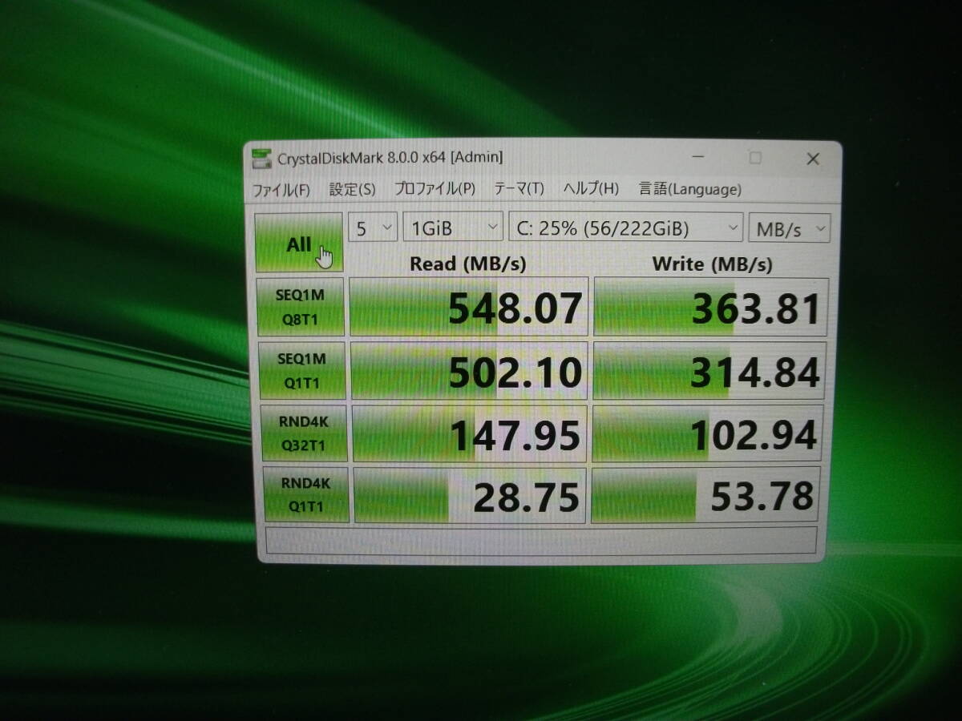The image size is (962, 721).
Task: Click the 363.81 write result
Action: pyautogui.click(x=710, y=308)
